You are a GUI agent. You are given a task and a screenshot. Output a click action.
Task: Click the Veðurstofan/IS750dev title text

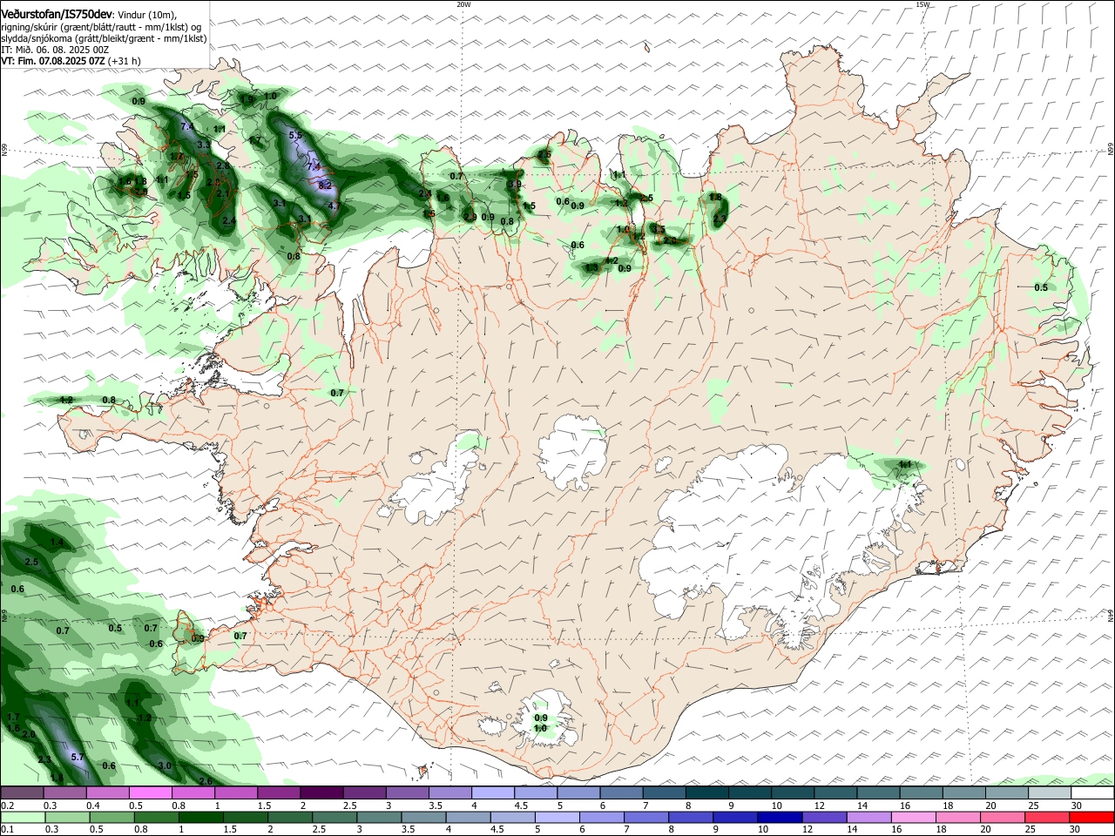coord(56,13)
